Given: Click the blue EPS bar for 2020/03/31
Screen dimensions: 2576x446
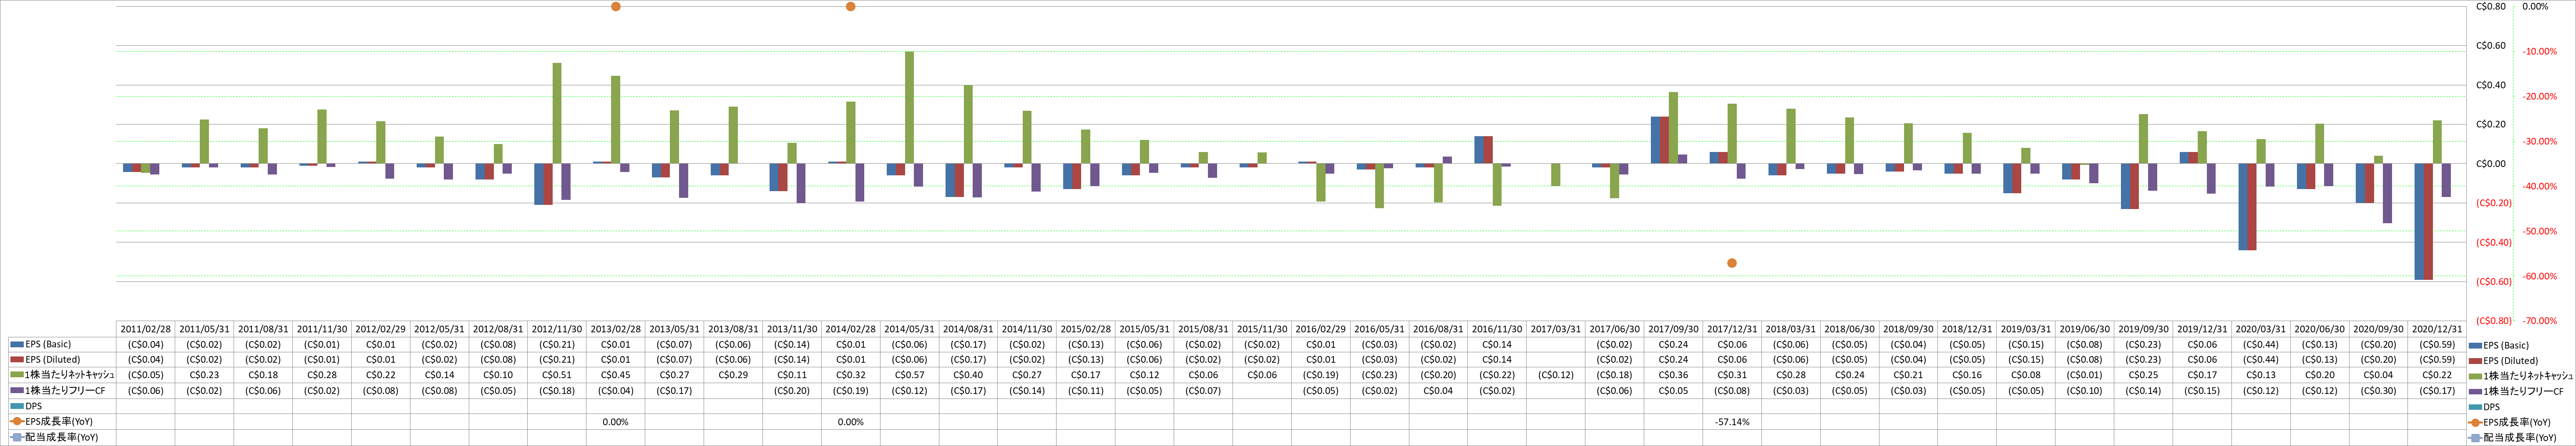Looking at the screenshot, I should tap(2243, 207).
